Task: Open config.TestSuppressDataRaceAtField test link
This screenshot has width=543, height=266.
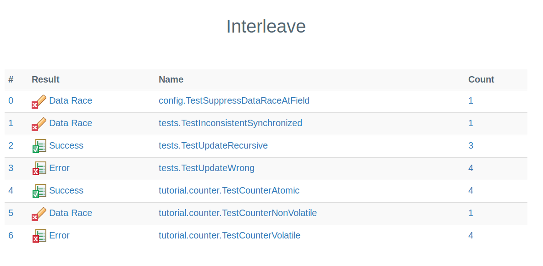Action: pos(234,100)
